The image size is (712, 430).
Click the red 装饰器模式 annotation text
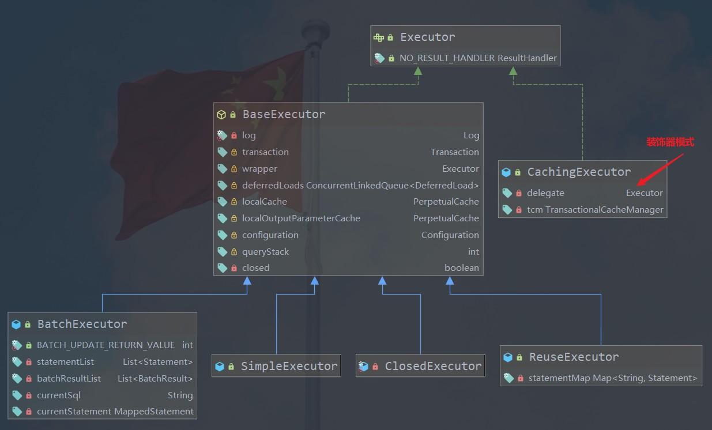[x=670, y=142]
